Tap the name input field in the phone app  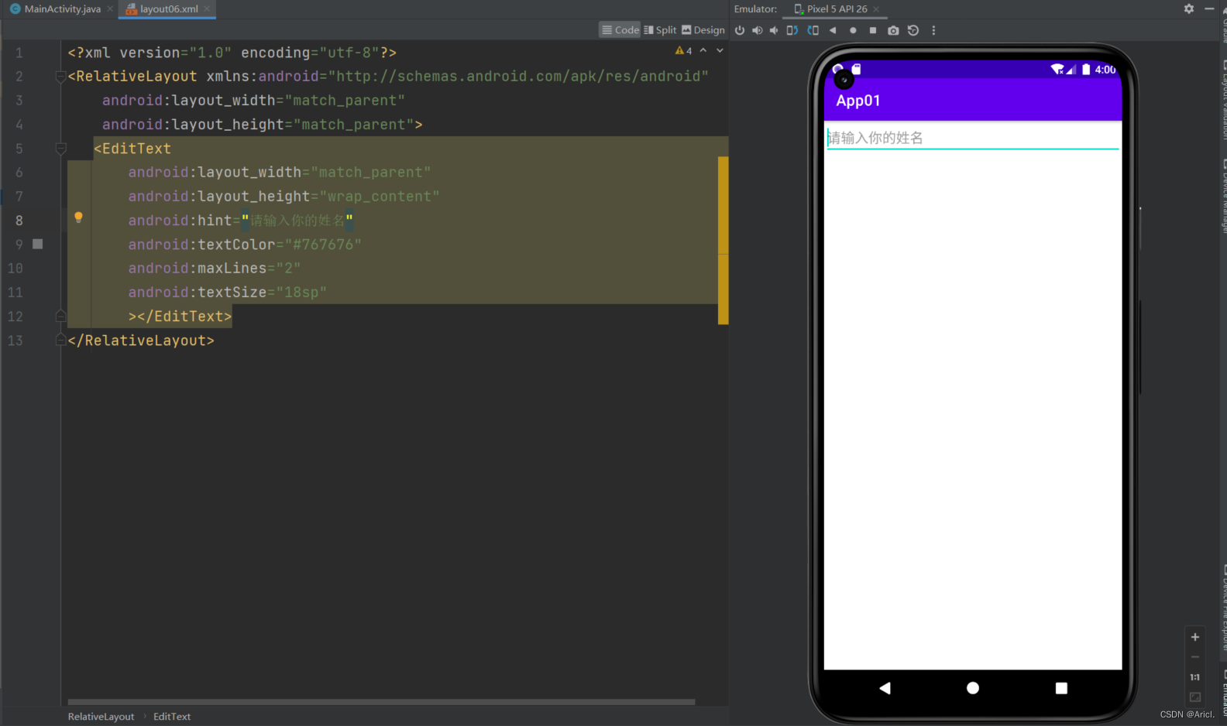click(x=973, y=138)
